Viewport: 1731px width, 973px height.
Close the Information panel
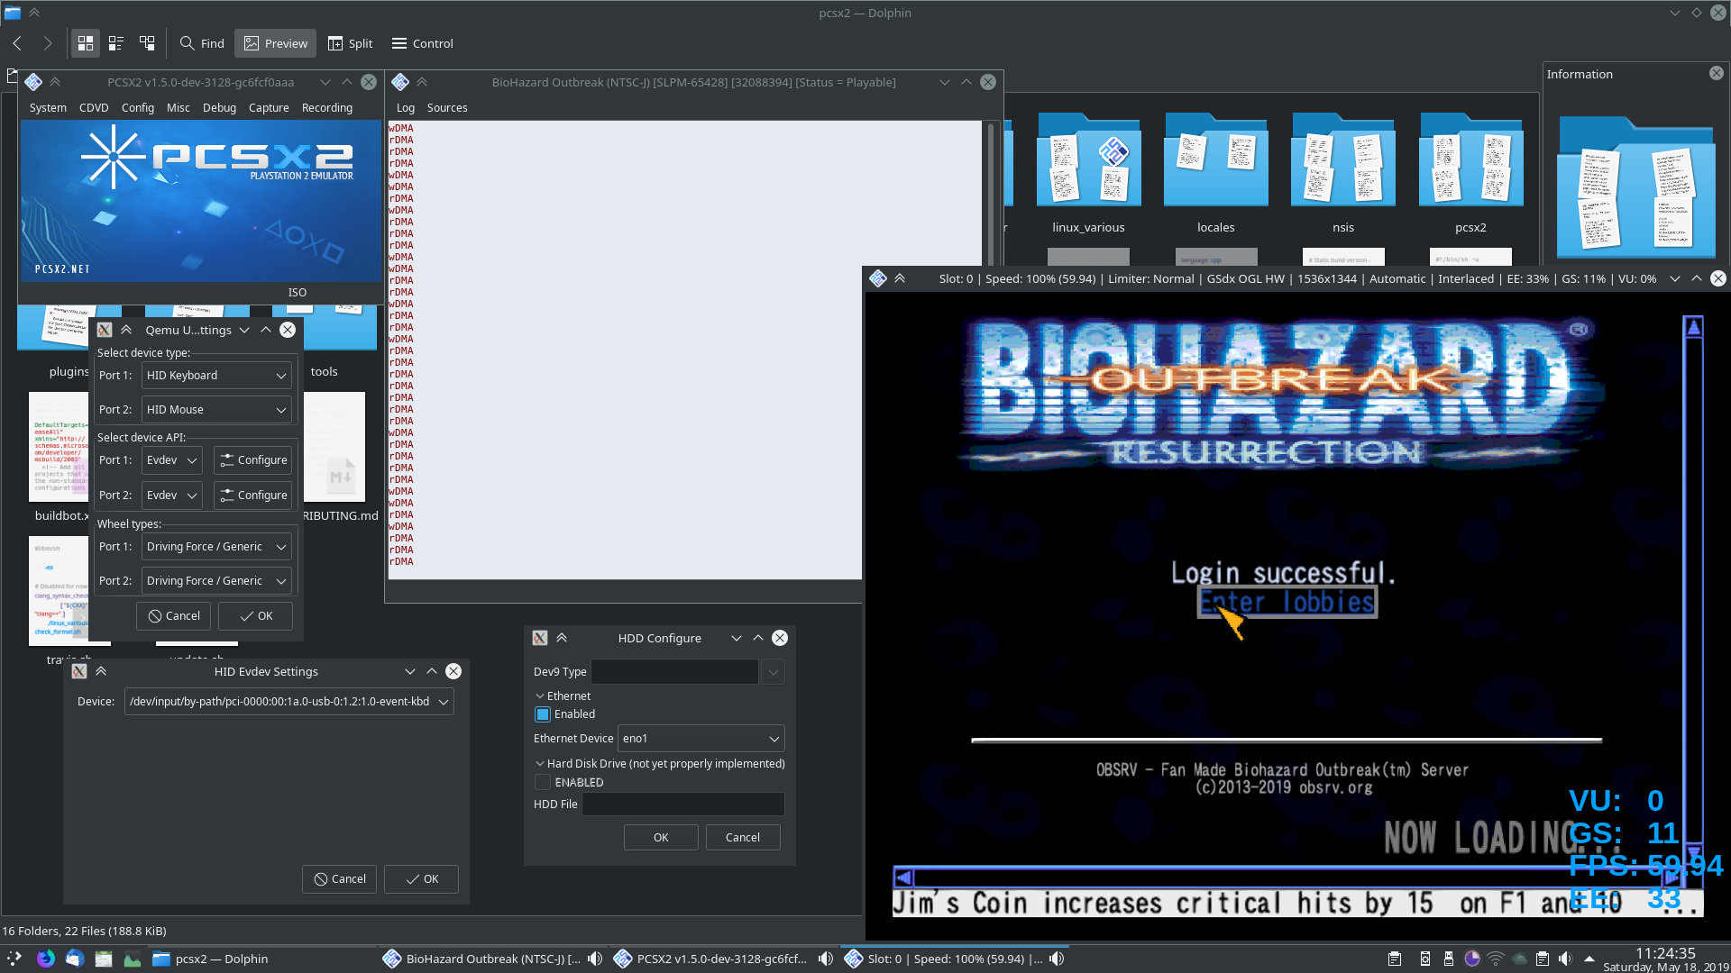click(x=1717, y=74)
